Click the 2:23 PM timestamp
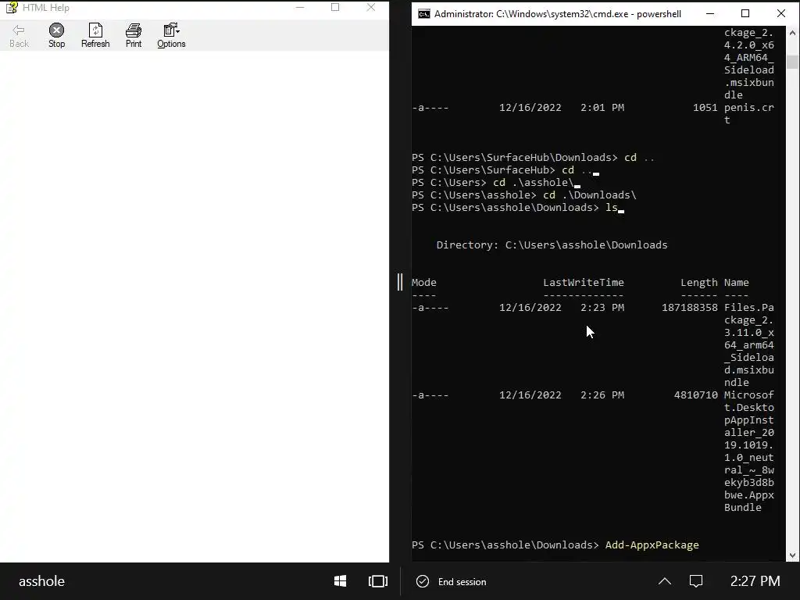The height and width of the screenshot is (600, 800). 602,308
